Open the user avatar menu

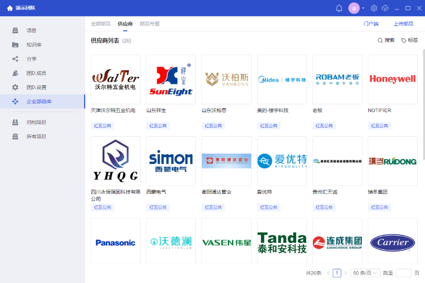click(x=354, y=8)
